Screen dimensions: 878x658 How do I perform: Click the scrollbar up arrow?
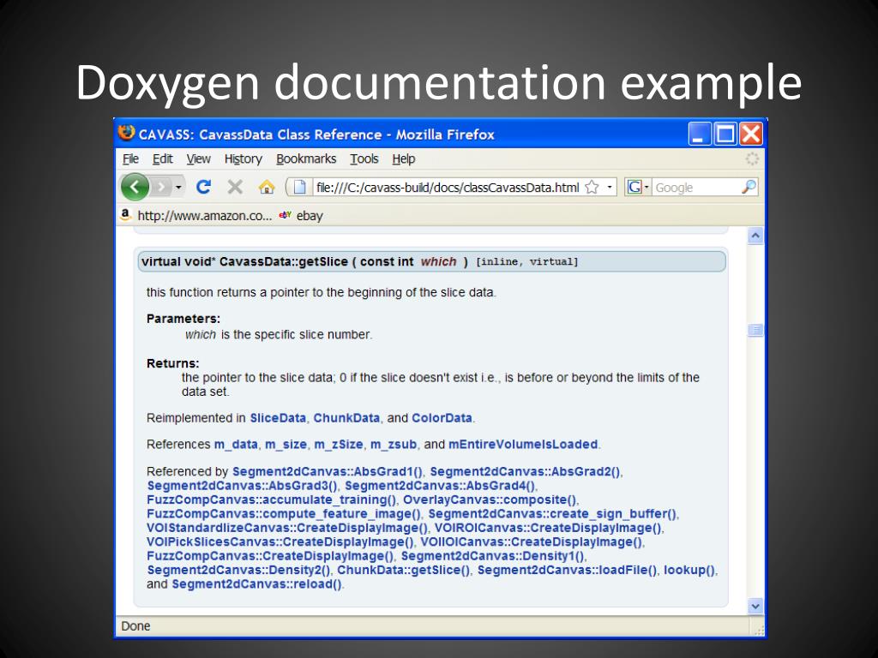click(x=755, y=236)
